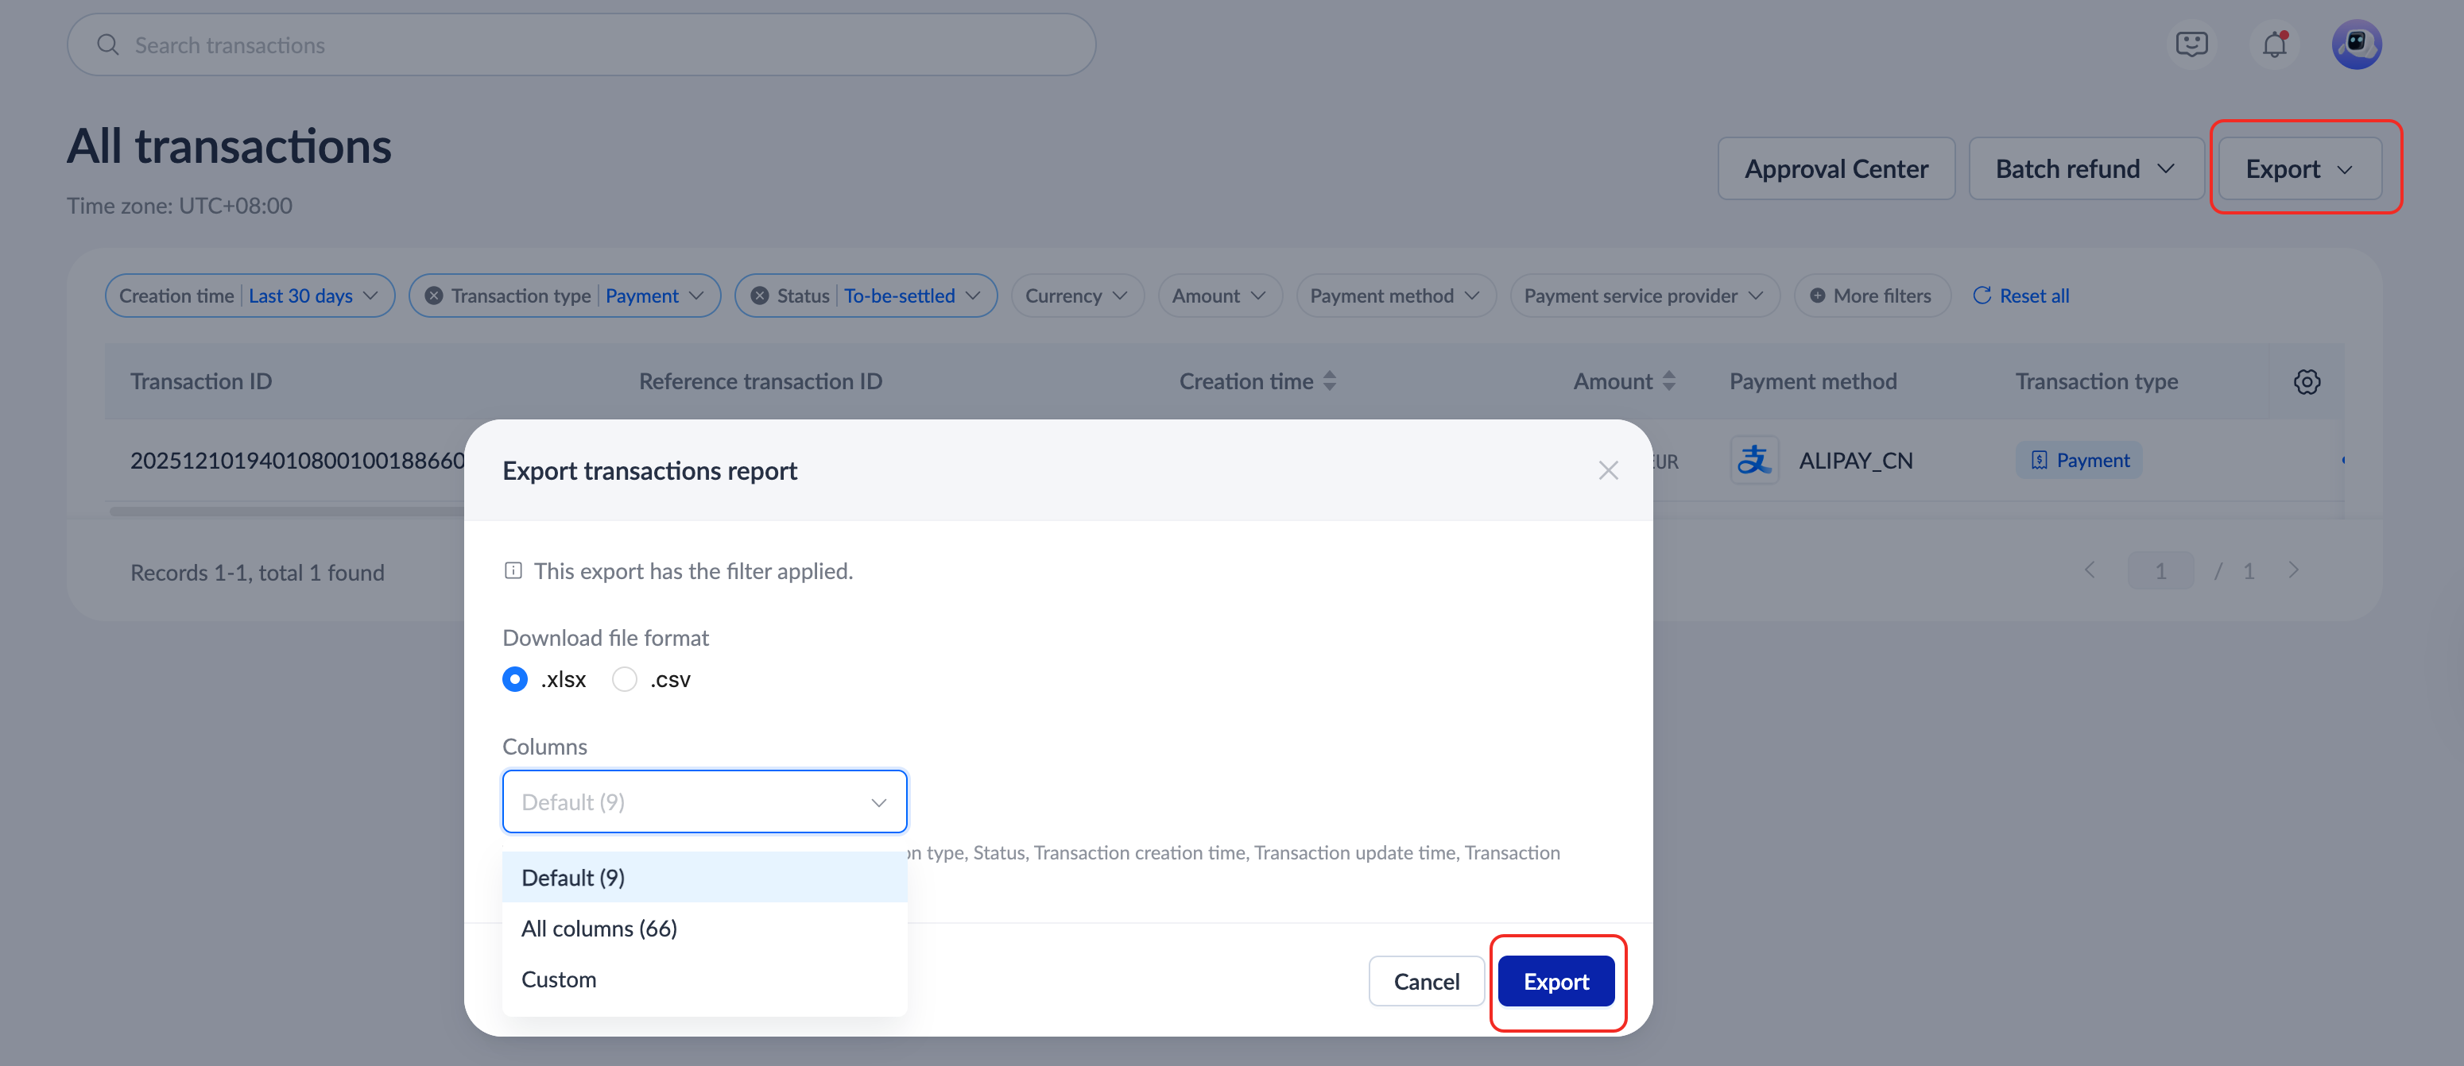The image size is (2464, 1066).
Task: Open the Payment method filter dropdown
Action: tap(1393, 295)
